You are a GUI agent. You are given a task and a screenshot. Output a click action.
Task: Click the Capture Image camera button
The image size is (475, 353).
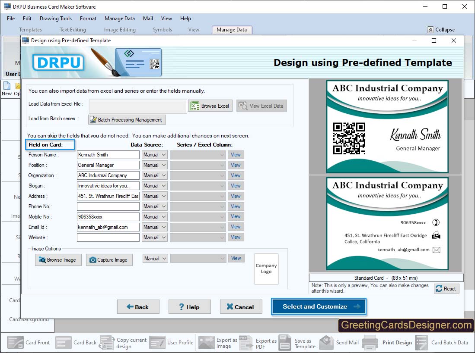coord(109,260)
